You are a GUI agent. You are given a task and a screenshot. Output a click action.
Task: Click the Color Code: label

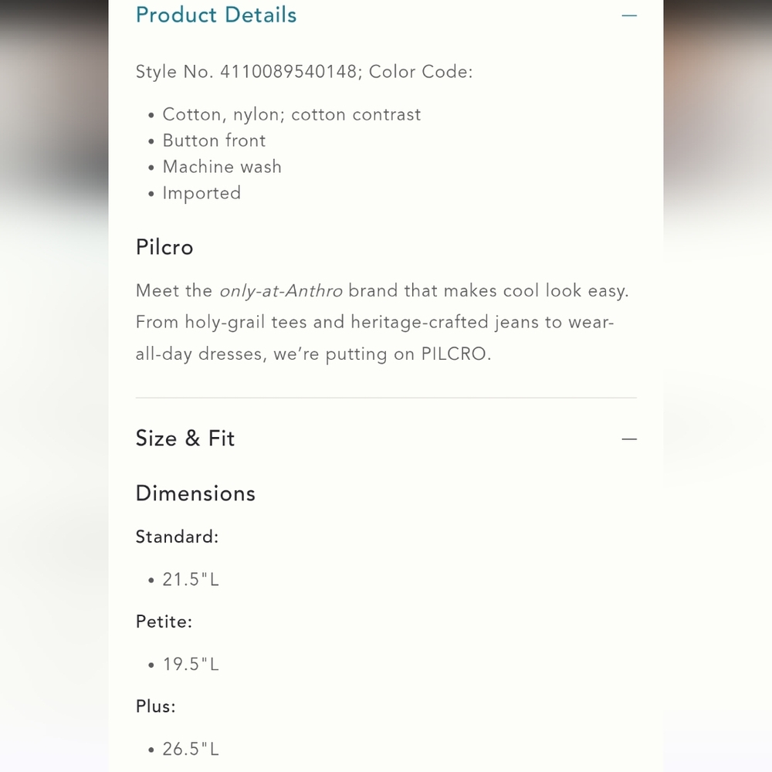(421, 72)
